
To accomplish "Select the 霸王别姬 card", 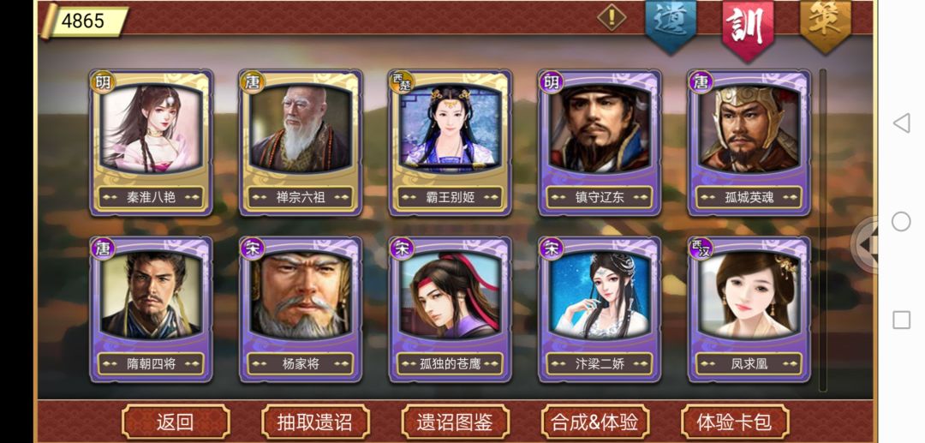I will tap(451, 143).
